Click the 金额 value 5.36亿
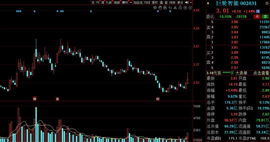The height and width of the screenshot is (142, 270). [232, 108]
